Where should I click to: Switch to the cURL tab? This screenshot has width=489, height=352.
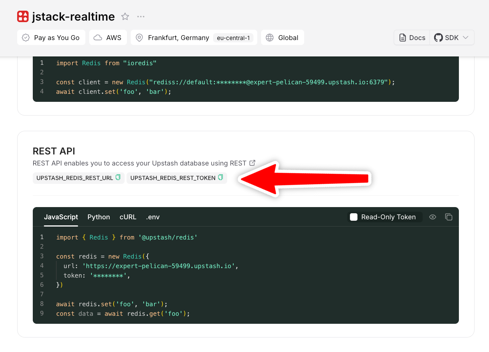(x=128, y=217)
